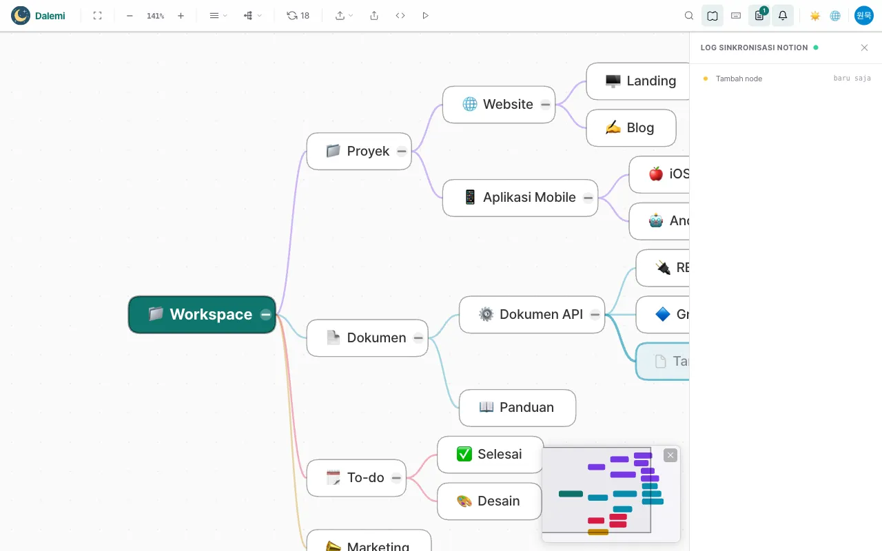Click the 141% zoom level value
882x551 pixels.
click(155, 15)
